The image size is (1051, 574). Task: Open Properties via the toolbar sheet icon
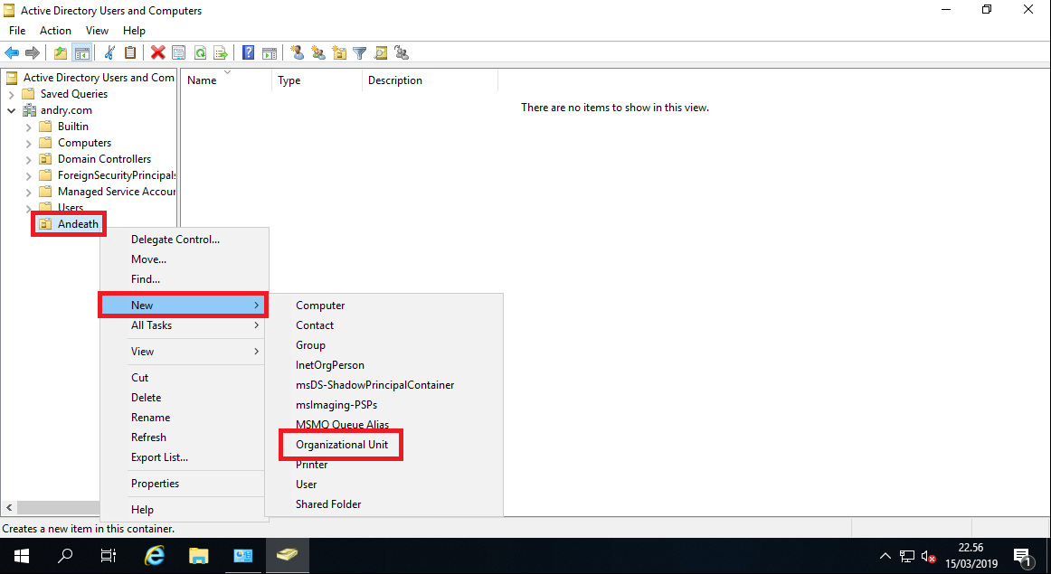click(x=178, y=53)
